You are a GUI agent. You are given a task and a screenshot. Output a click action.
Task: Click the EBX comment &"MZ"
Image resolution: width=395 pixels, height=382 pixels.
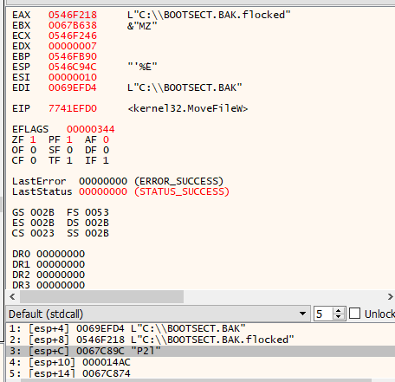point(142,26)
